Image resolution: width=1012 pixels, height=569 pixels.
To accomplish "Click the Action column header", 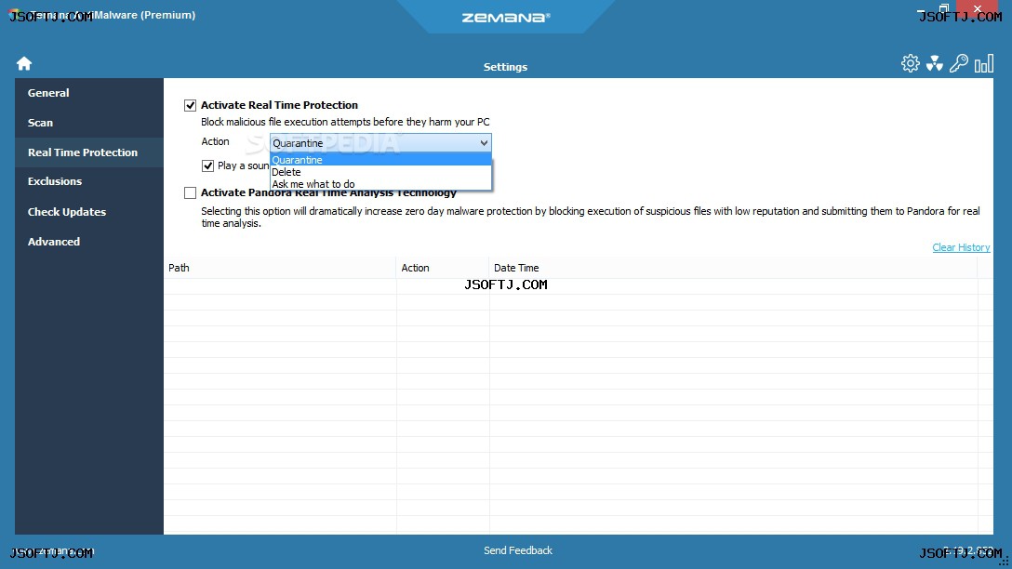I will tap(443, 268).
